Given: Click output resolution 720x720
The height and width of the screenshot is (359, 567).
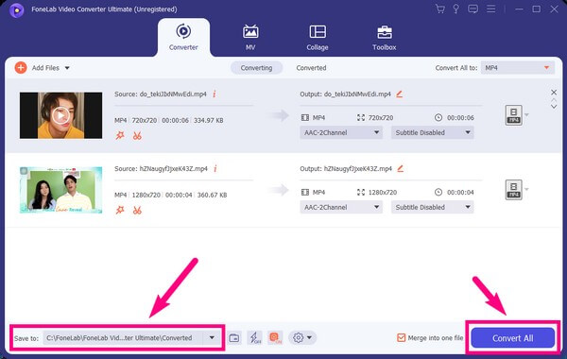Looking at the screenshot, I should (x=381, y=117).
